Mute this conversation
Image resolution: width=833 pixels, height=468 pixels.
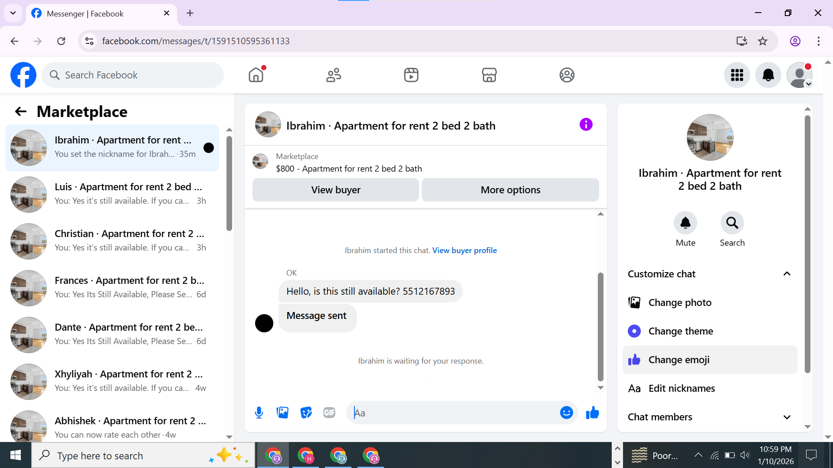click(685, 223)
